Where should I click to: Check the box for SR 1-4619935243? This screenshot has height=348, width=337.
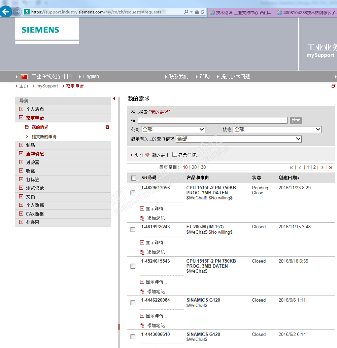pos(133,230)
